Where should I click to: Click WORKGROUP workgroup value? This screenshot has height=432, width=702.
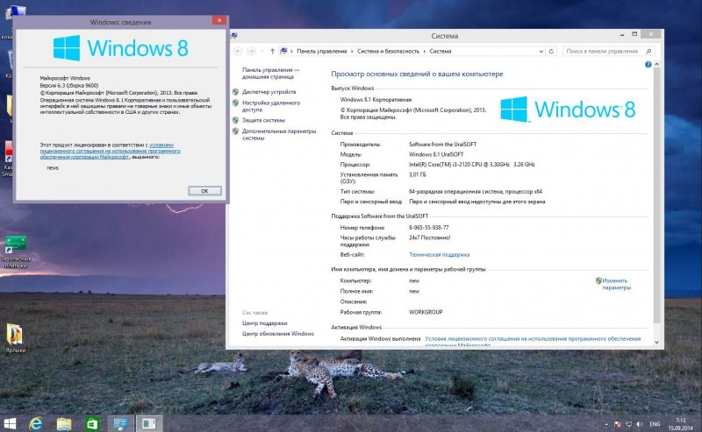point(426,312)
